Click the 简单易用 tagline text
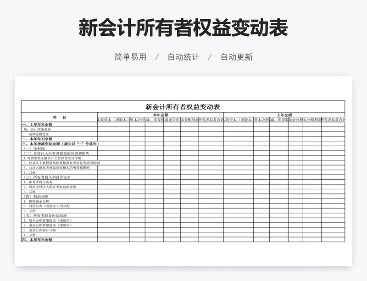The height and width of the screenshot is (281, 367). 130,57
